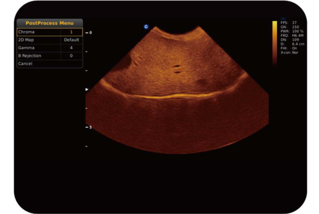Click the blue C probe orientation marker

[146, 27]
